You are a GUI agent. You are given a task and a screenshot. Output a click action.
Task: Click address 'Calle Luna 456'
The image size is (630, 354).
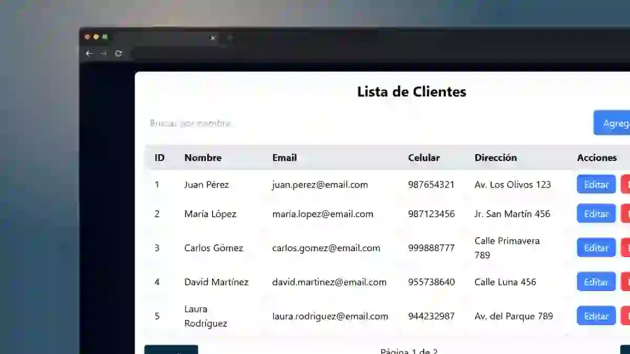(506, 282)
